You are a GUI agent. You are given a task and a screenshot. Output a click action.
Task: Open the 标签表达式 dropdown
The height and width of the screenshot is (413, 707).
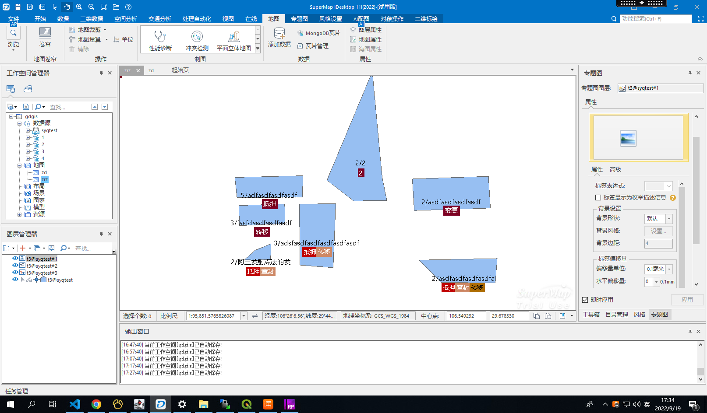(x=668, y=186)
